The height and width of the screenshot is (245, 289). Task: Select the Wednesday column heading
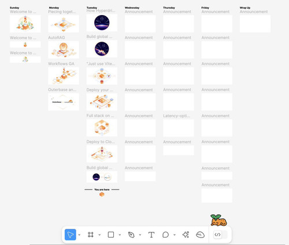click(132, 8)
